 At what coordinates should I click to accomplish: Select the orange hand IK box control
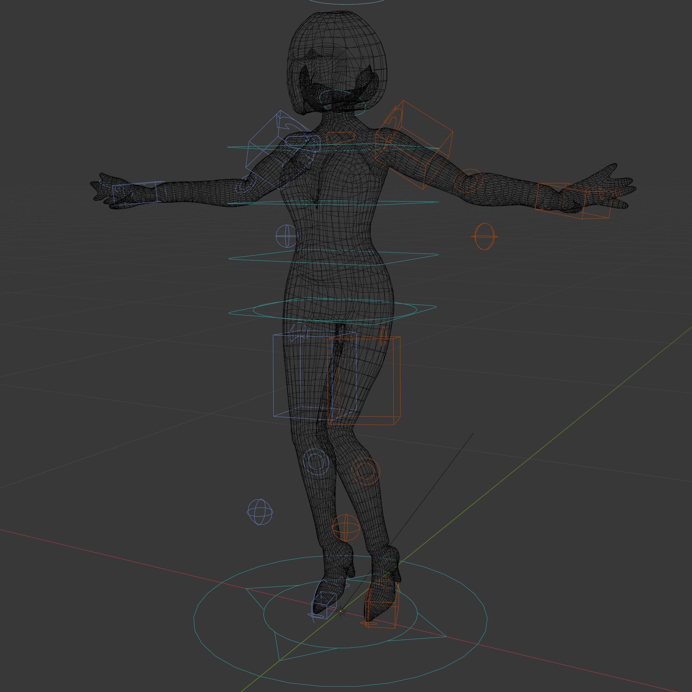point(573,201)
